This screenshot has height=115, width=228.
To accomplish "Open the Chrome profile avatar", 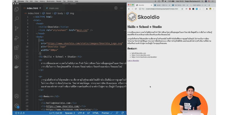I will [x=210, y=9].
